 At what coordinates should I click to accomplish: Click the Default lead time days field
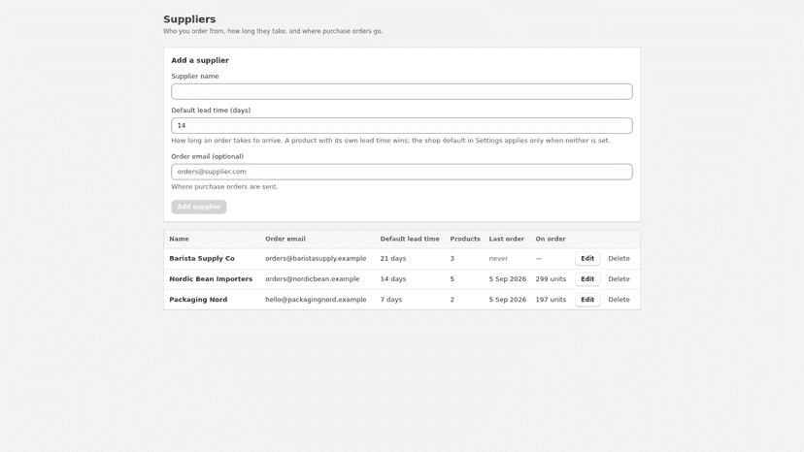coord(401,125)
